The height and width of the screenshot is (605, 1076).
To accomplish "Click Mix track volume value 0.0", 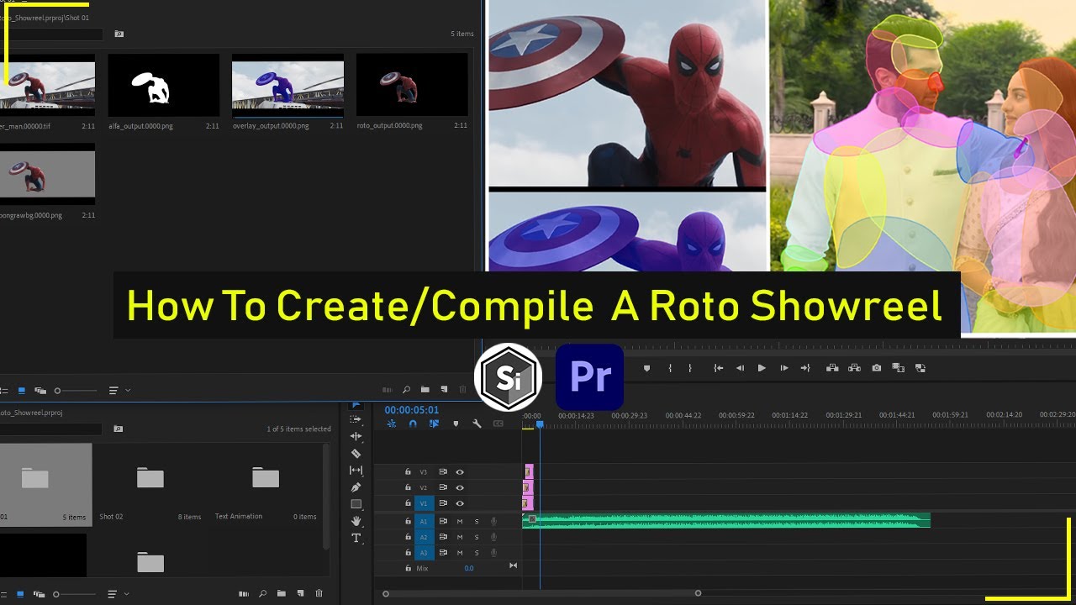I will tap(469, 568).
